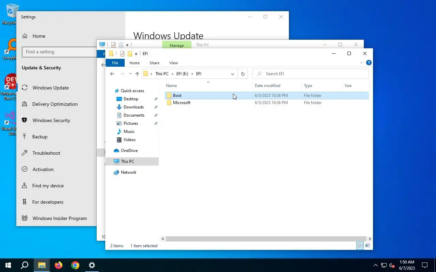Screen dimensions: 436x272
Task: Click the Back arrow in EFI window
Action: (x=112, y=74)
